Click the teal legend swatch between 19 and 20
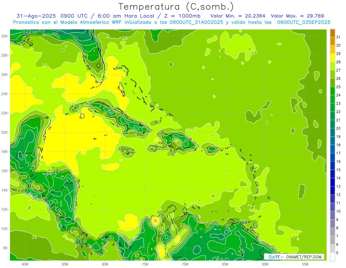Screen dimensions: 346x268 coord(332,132)
